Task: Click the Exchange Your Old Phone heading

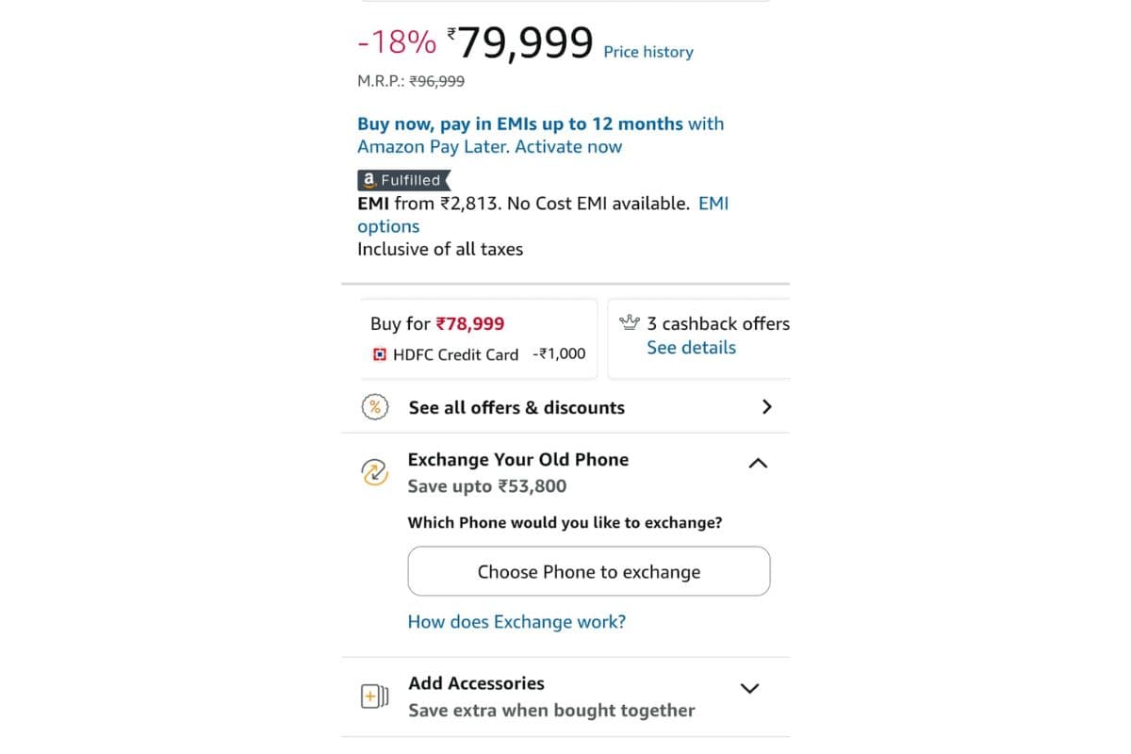Action: point(517,460)
